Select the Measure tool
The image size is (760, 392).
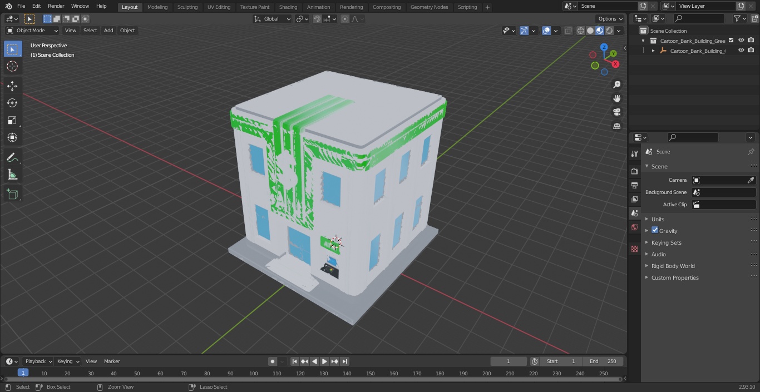pyautogui.click(x=12, y=175)
